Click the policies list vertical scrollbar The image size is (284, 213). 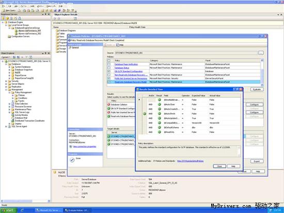pyautogui.click(x=262, y=72)
